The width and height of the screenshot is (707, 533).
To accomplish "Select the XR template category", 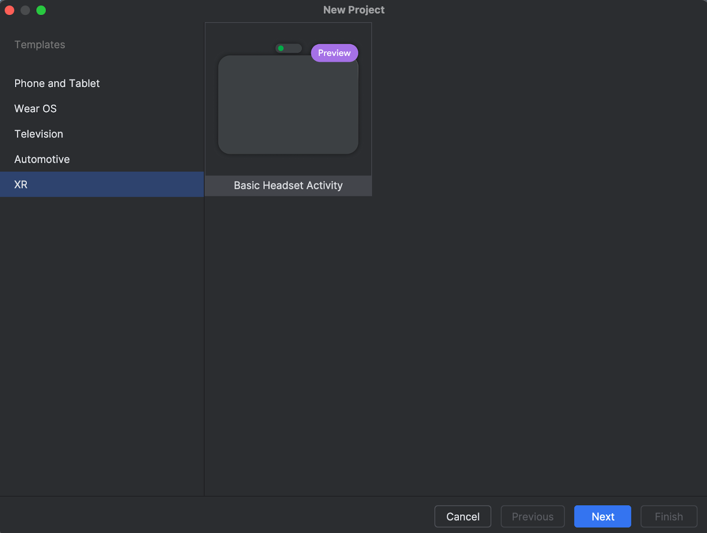I will 20,184.
